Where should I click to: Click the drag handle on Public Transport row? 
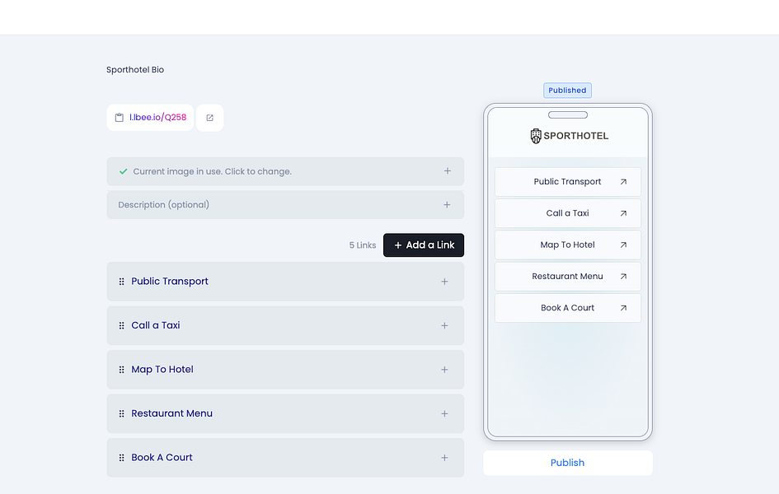pos(122,281)
